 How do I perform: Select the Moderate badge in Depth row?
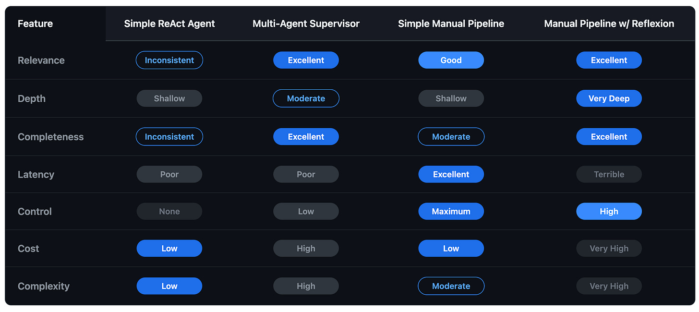click(x=306, y=98)
